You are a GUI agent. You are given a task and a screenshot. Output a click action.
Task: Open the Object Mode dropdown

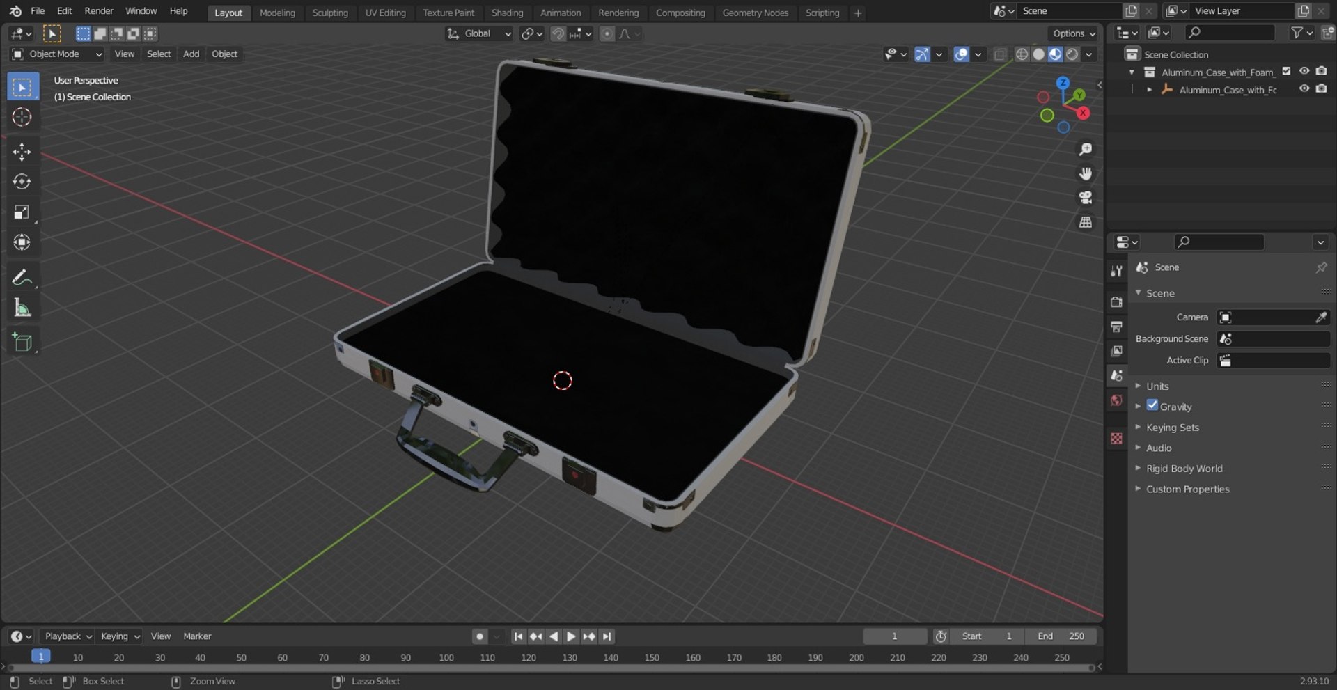coord(57,54)
